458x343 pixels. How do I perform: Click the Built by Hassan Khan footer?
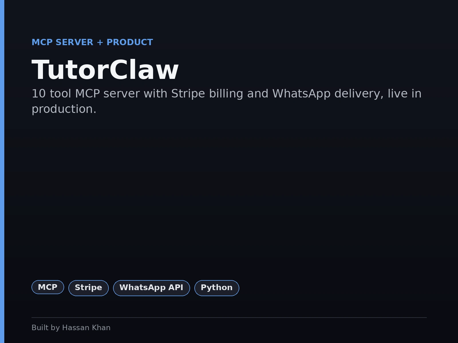[71, 328]
